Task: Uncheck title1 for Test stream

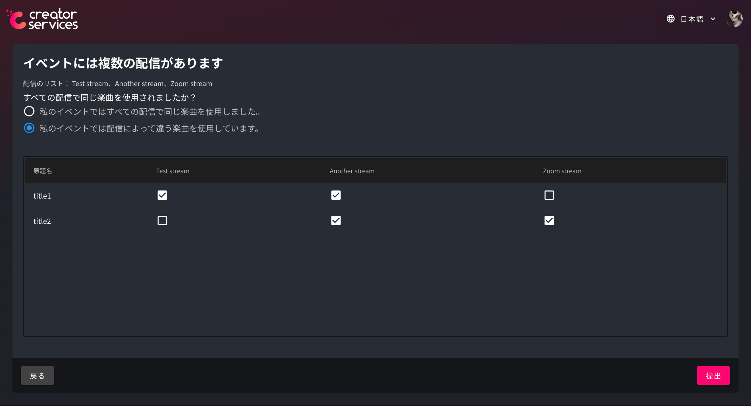Action: [x=162, y=195]
